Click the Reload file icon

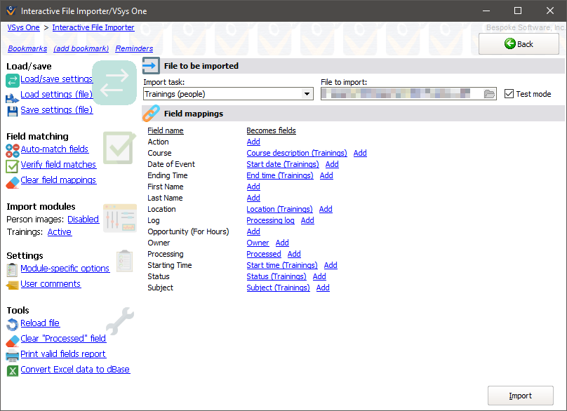click(x=13, y=323)
